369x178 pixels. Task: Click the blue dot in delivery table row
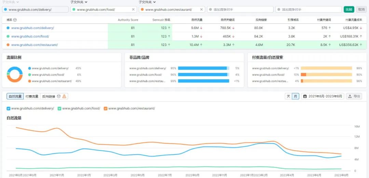coord(8,28)
